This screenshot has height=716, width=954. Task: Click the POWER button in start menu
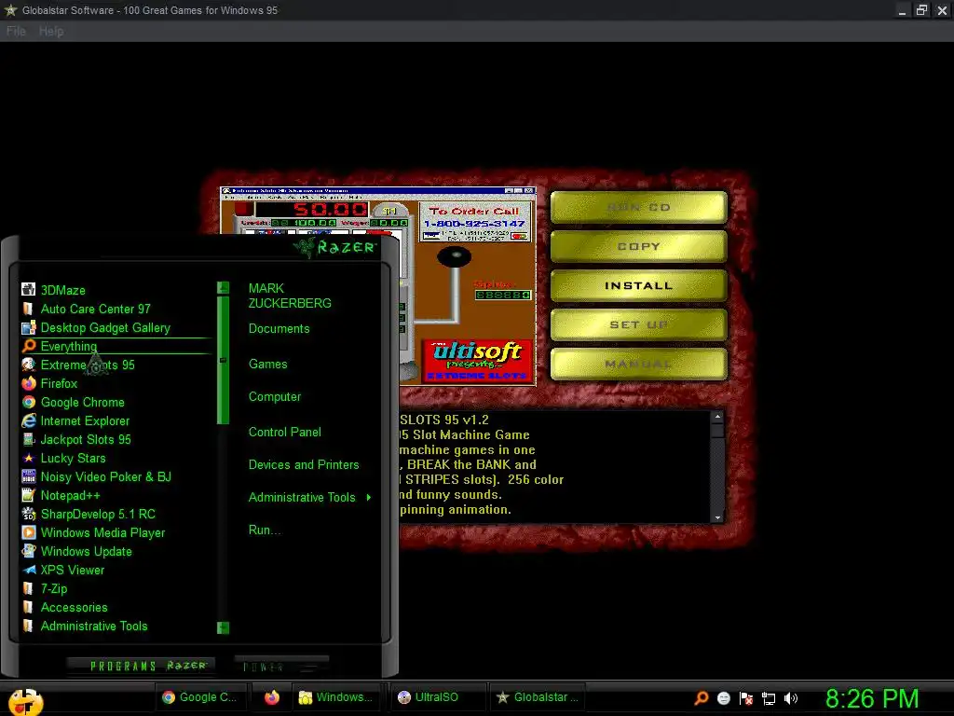[281, 667]
